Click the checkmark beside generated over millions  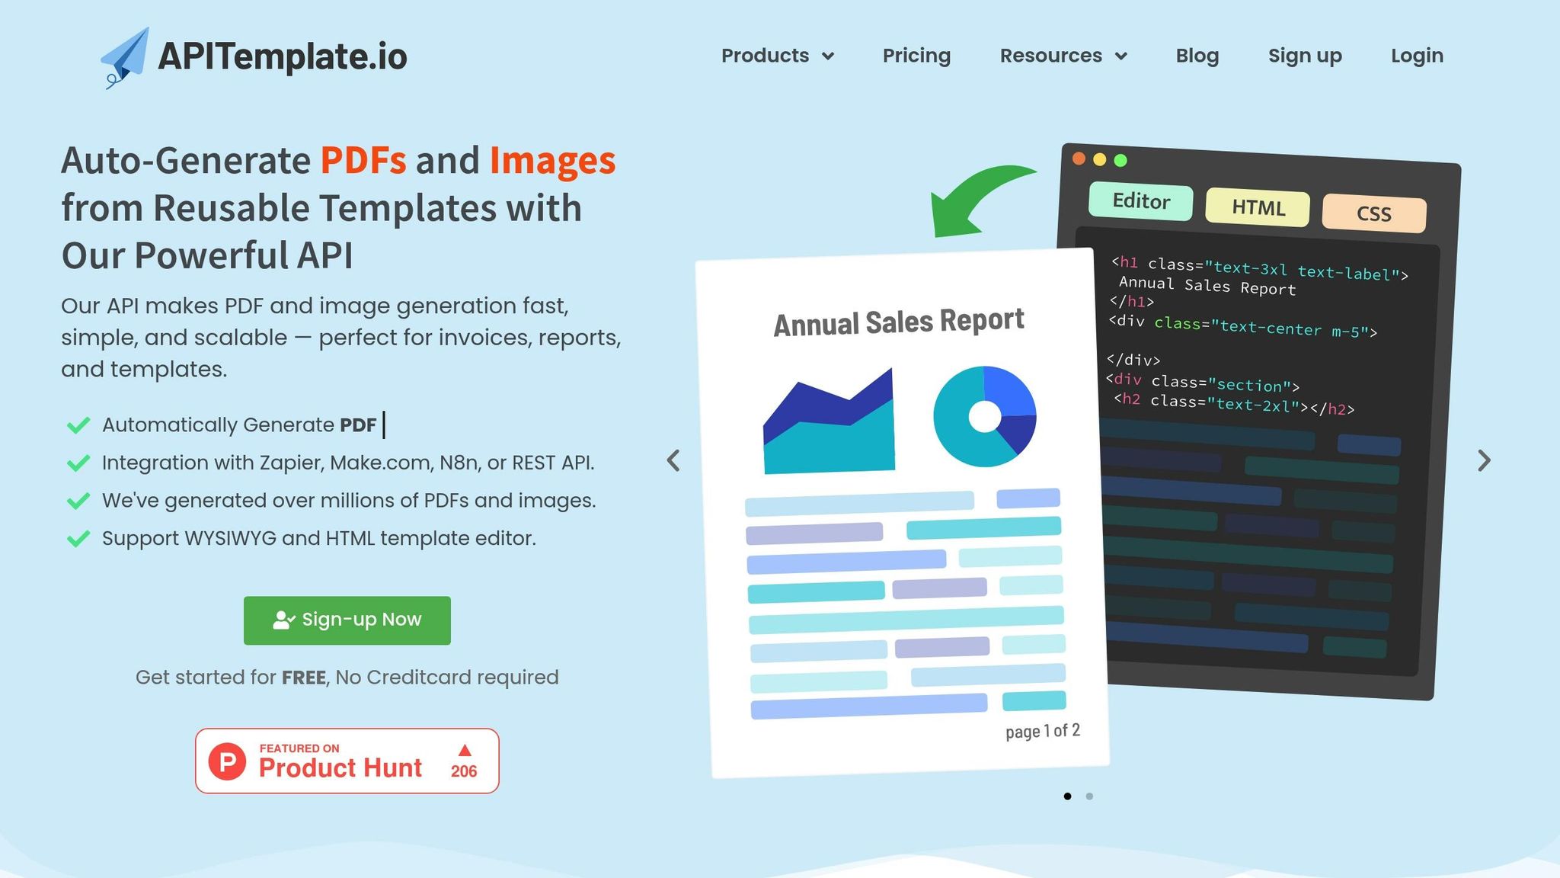[x=78, y=501]
